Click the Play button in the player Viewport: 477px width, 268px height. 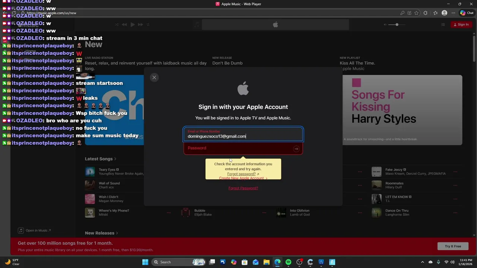pos(132,25)
